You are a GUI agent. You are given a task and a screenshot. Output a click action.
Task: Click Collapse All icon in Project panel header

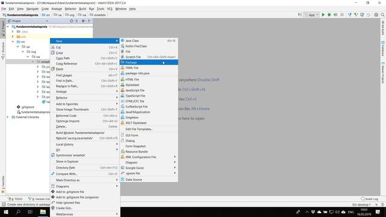click(77, 21)
